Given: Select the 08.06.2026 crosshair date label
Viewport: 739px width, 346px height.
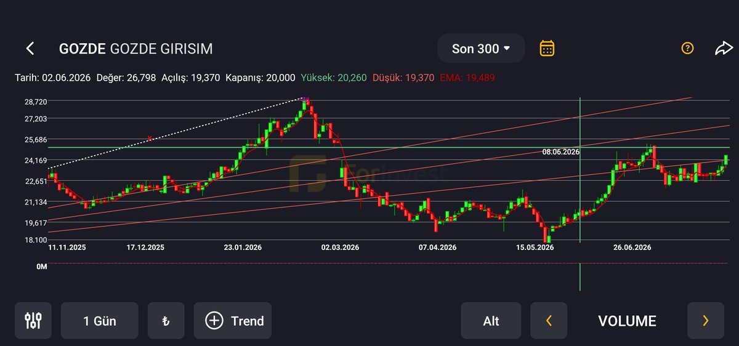Looking at the screenshot, I should (x=561, y=151).
